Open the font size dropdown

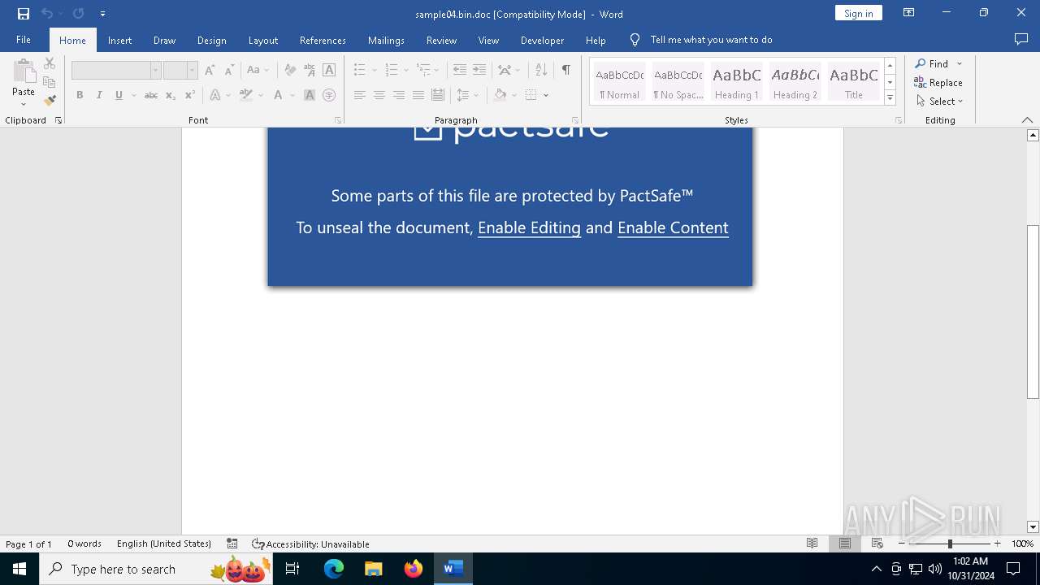[193, 71]
